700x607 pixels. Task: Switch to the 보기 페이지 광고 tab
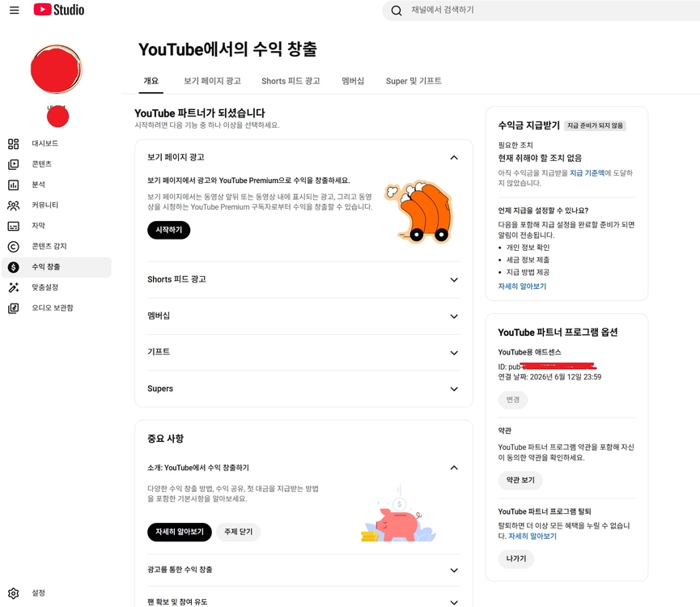tap(212, 81)
